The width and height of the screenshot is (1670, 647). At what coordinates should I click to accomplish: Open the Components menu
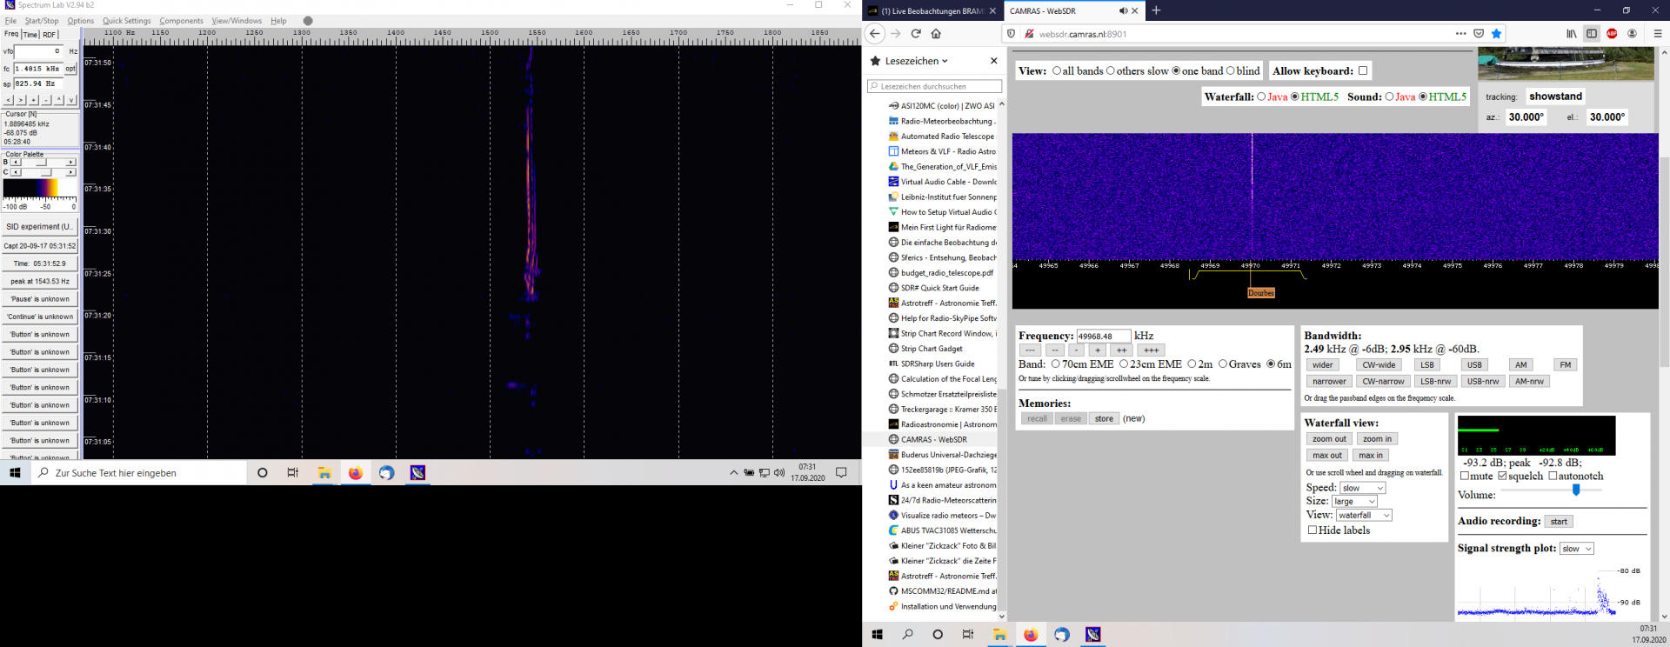point(181,21)
